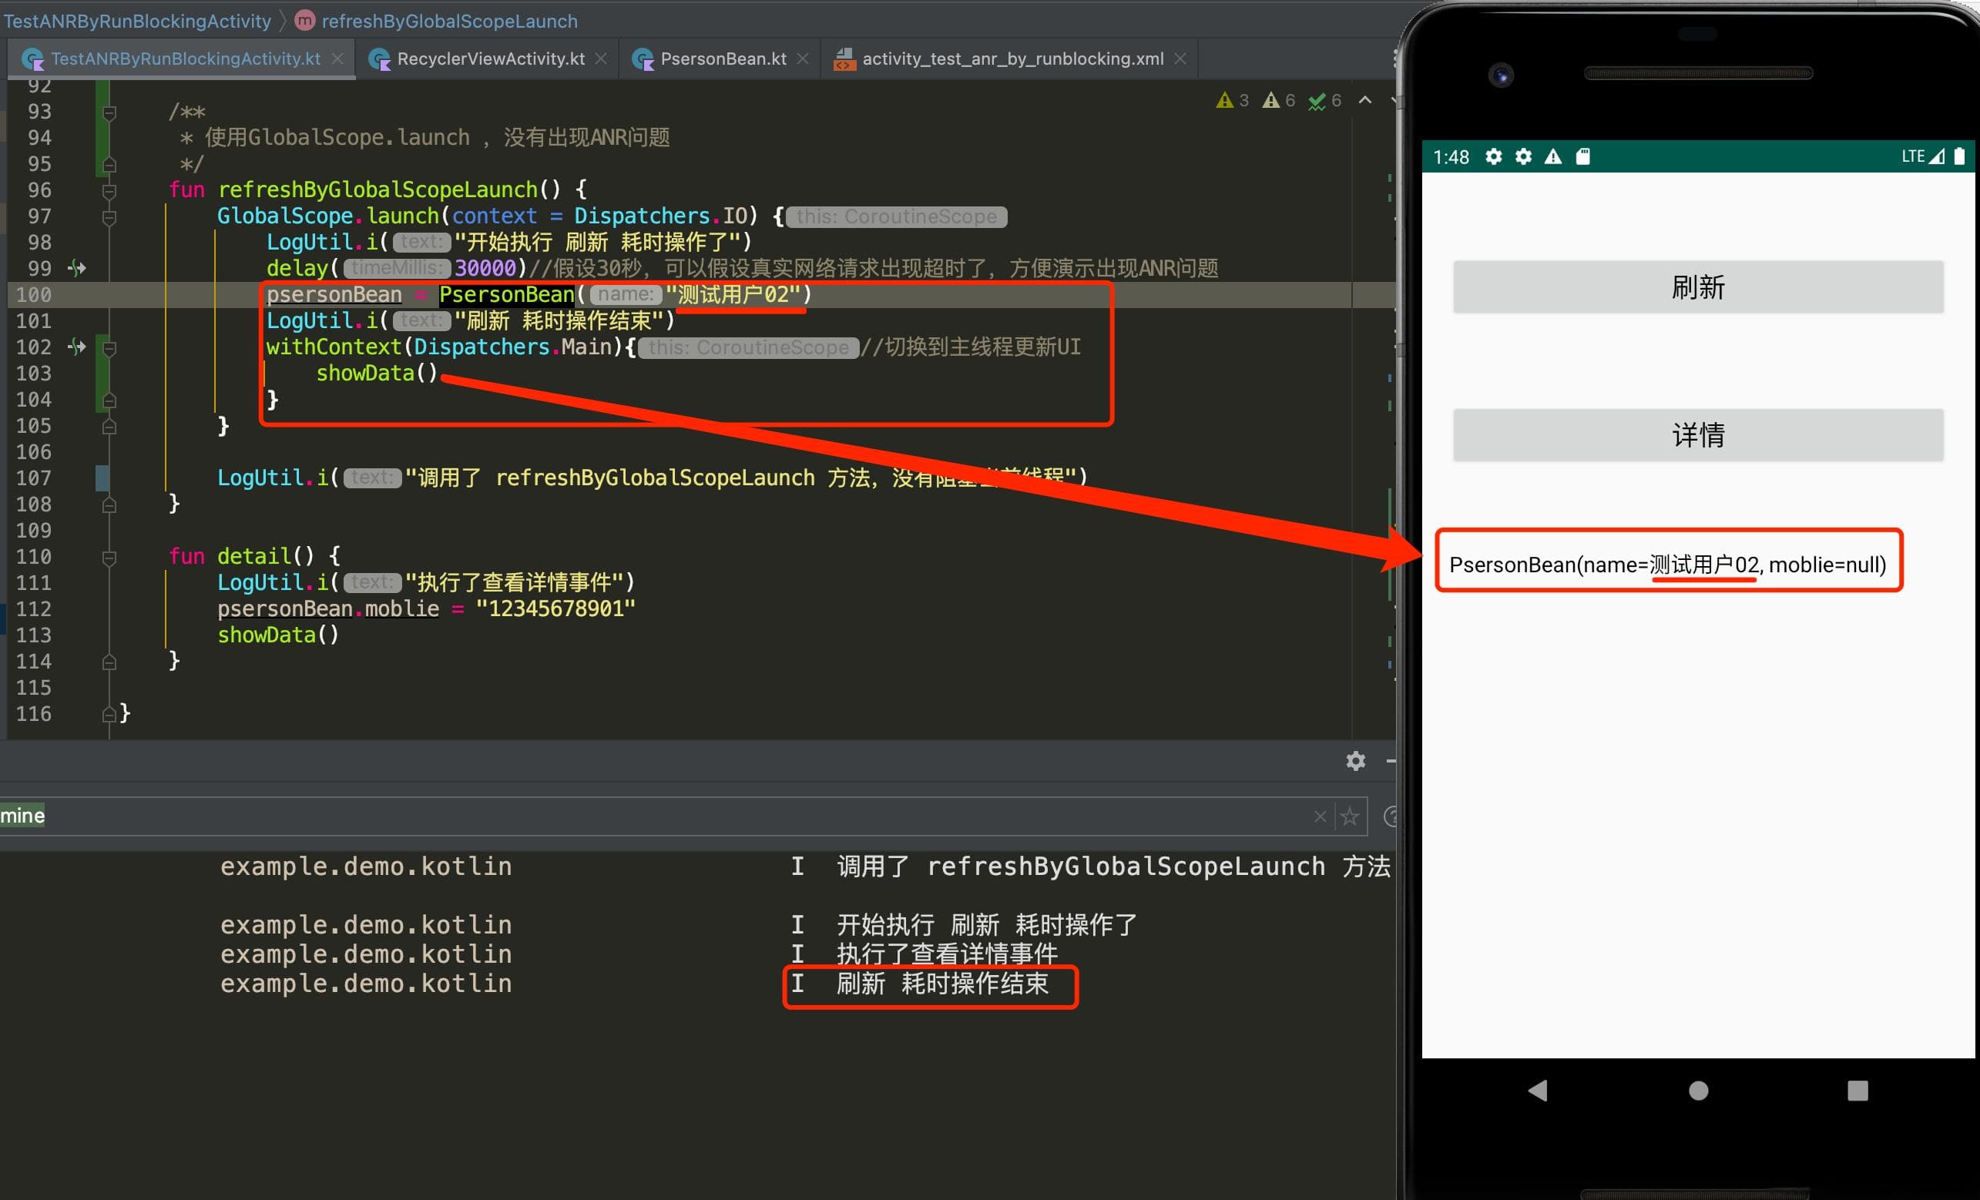Viewport: 1980px width, 1200px height.
Task: Click fold end marker at line 116
Action: (109, 714)
